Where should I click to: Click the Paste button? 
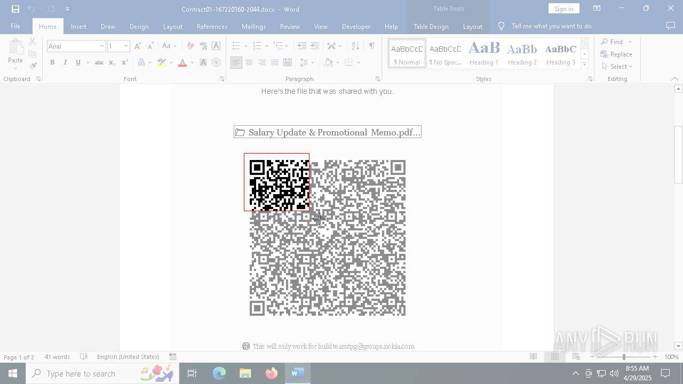(x=15, y=54)
